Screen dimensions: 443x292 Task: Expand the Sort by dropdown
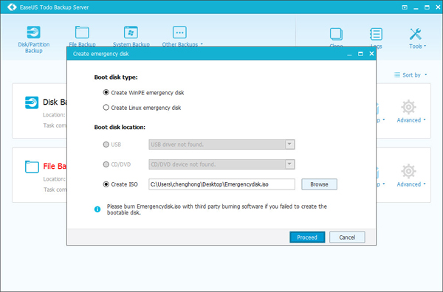click(411, 75)
